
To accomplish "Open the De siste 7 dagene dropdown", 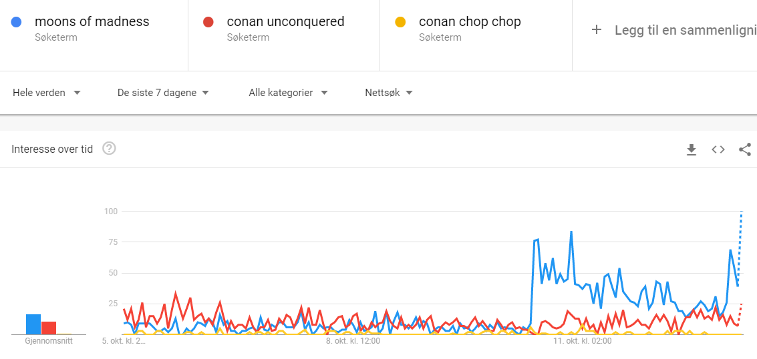I will click(163, 93).
